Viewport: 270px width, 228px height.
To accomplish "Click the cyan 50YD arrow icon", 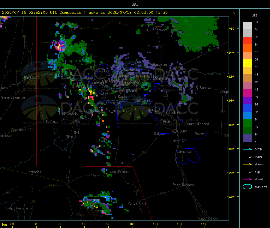I will click(247, 149).
